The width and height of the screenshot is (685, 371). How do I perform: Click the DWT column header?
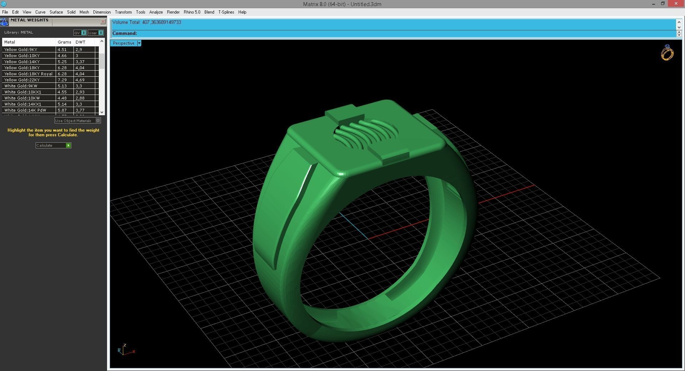pos(84,42)
